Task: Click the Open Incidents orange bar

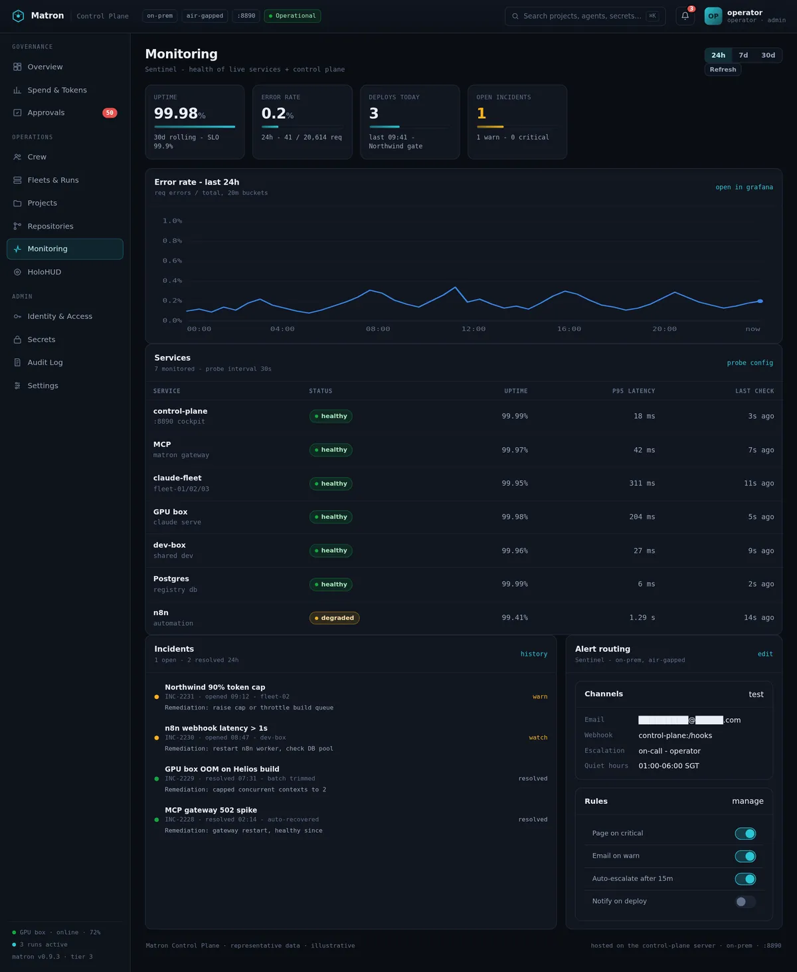Action: 490,126
